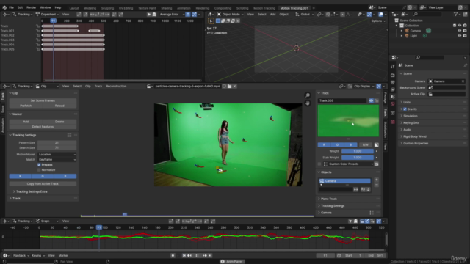Open the Render menu
This screenshot has height=264, width=470.
pos(31,7)
